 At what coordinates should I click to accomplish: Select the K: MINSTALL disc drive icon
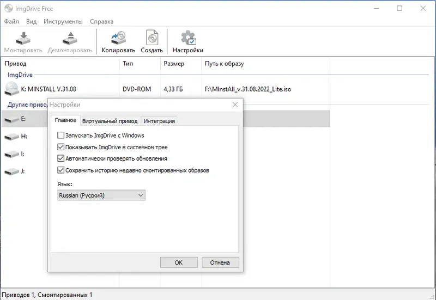tap(11, 89)
